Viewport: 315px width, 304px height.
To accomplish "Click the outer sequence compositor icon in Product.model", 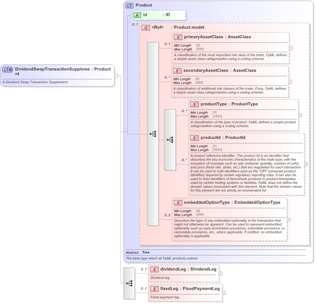I will [x=153, y=134].
